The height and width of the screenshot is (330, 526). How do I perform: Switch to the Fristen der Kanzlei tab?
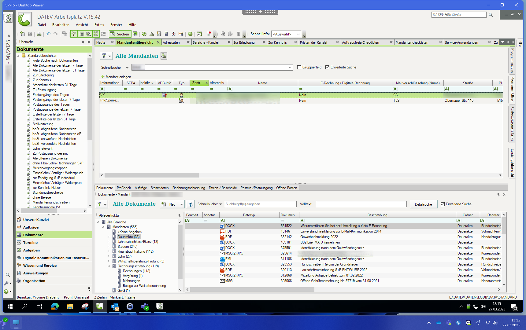[x=313, y=42]
